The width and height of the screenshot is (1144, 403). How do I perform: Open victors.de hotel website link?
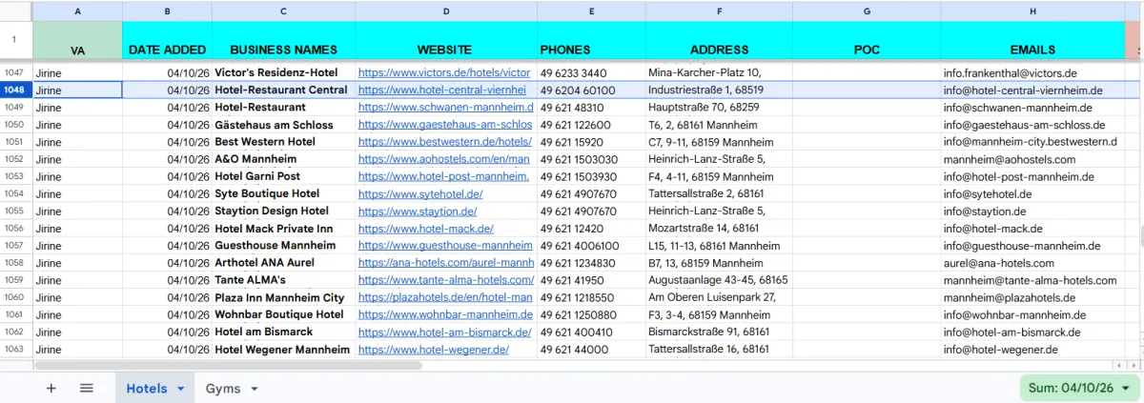coord(444,72)
